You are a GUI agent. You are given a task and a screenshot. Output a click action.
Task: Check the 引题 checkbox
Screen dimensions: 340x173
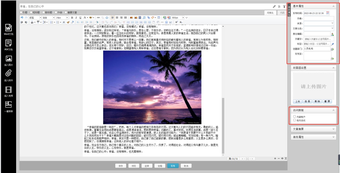(21, 12)
